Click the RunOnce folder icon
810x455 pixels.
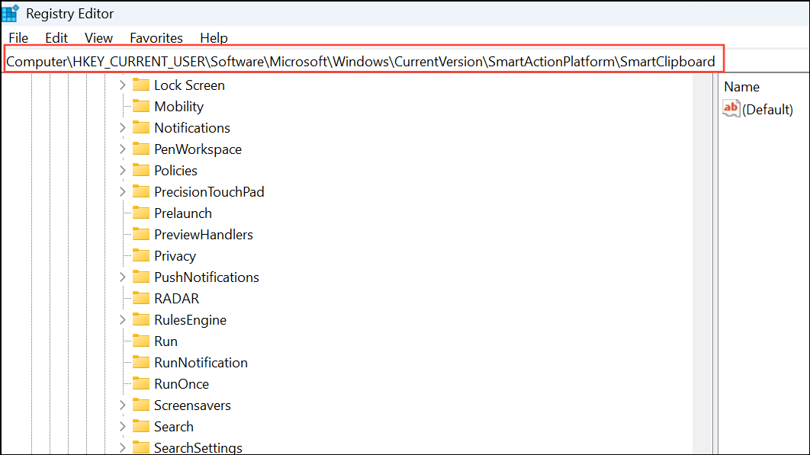click(141, 383)
